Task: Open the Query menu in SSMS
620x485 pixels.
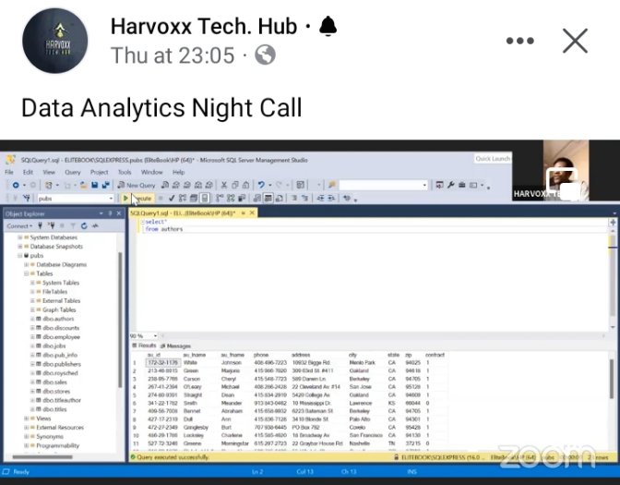Action: pos(73,172)
